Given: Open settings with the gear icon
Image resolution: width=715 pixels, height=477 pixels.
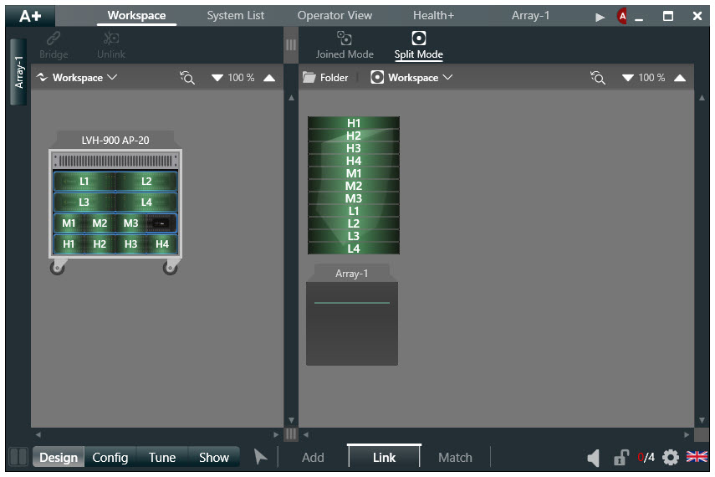Looking at the screenshot, I should click(x=670, y=458).
